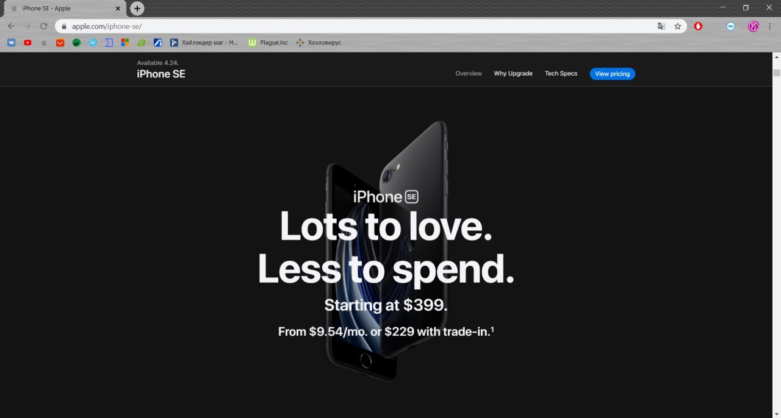Reload the page
Image resolution: width=781 pixels, height=418 pixels.
[x=44, y=26]
